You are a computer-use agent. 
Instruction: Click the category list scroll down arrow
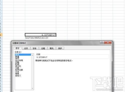[32, 88]
